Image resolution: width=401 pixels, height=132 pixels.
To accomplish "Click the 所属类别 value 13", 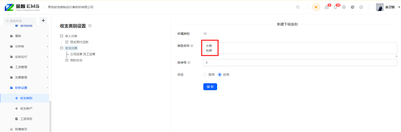I will tap(205, 34).
